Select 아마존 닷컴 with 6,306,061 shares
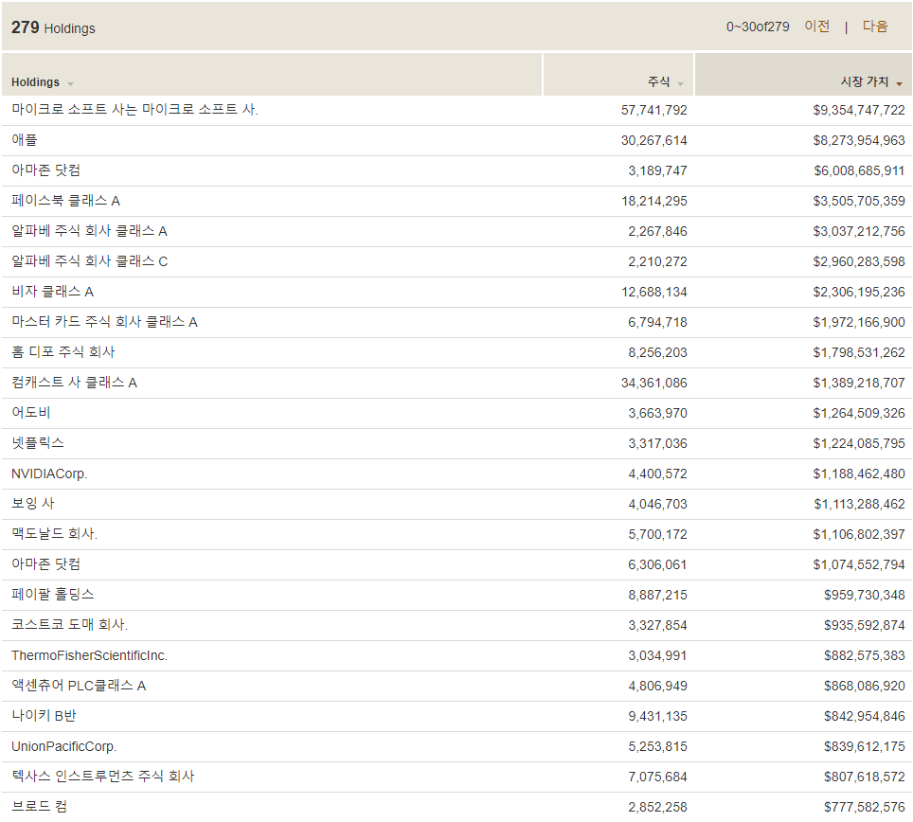The width and height of the screenshot is (913, 822). [46, 563]
